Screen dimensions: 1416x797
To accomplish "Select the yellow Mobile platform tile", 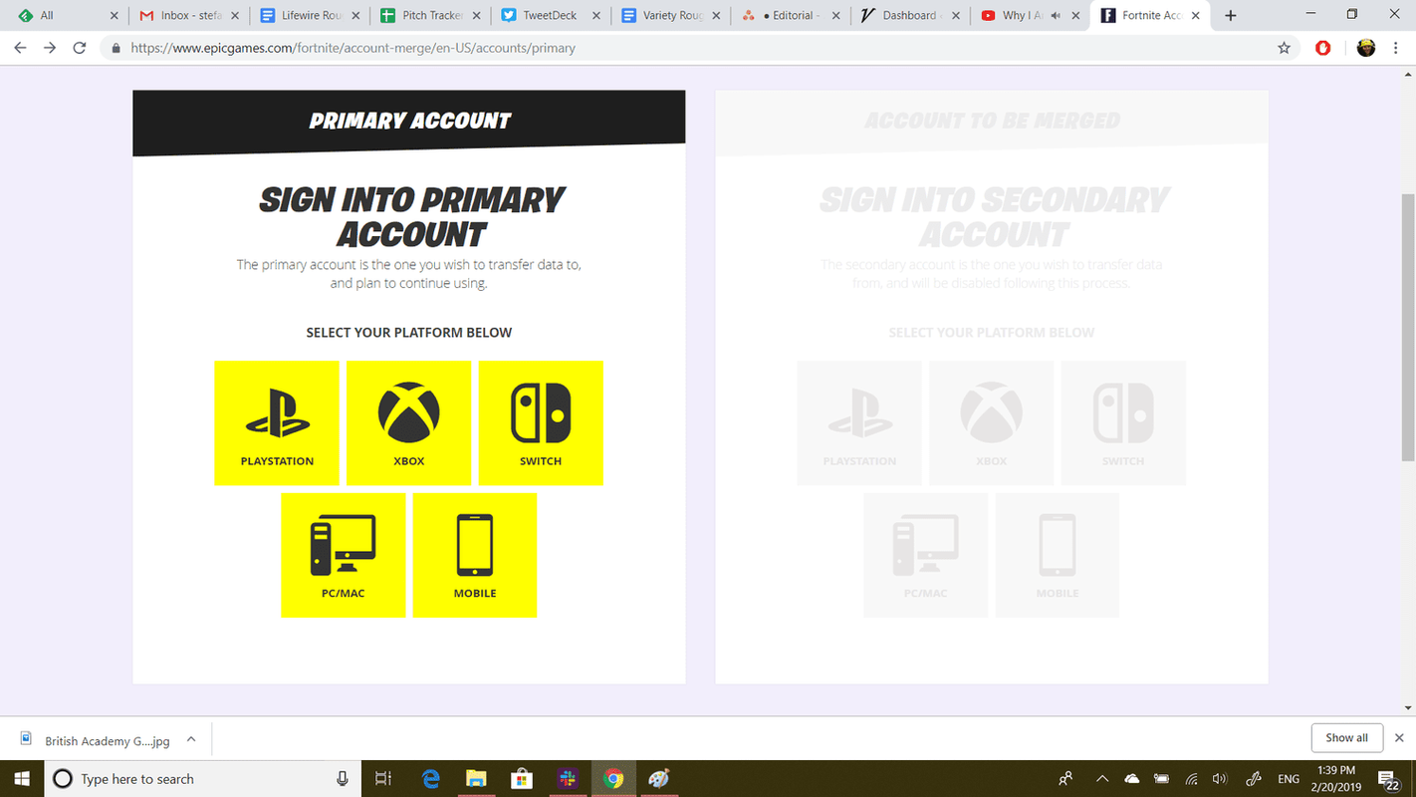I will click(475, 555).
